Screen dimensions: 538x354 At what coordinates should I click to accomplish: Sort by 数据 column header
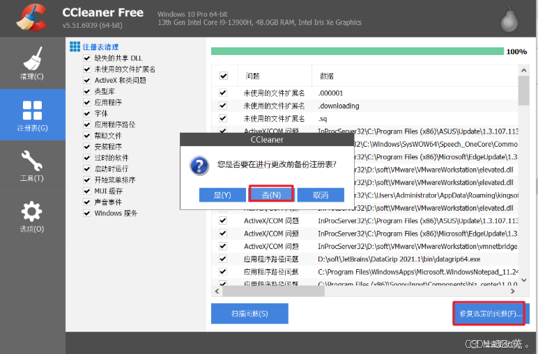327,76
